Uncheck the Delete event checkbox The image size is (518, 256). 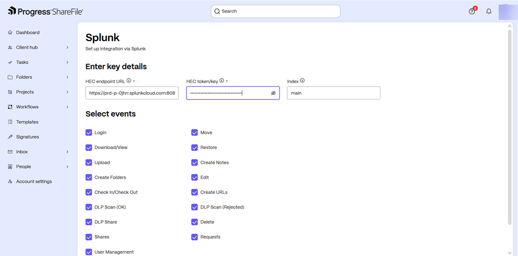[x=194, y=222]
